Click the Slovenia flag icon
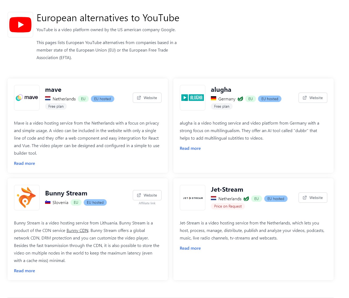This screenshot has width=349, height=298. coord(48,202)
